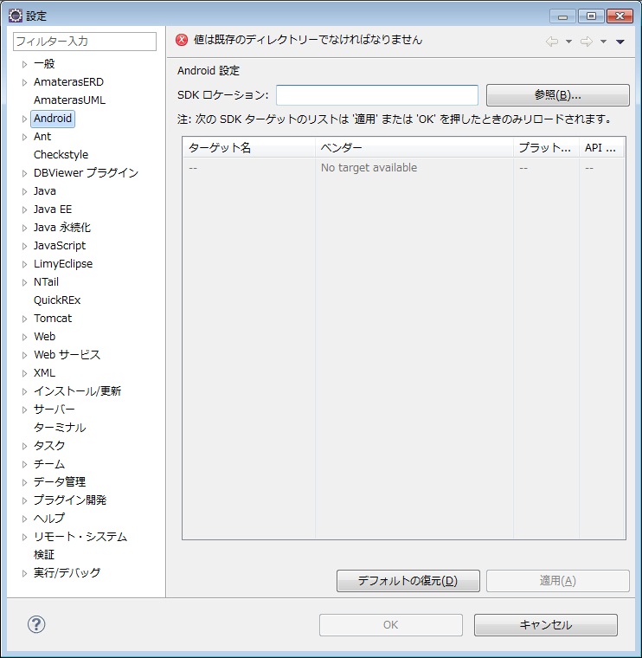The width and height of the screenshot is (642, 658).
Task: Expand the 一般 tree node
Action: [x=24, y=64]
